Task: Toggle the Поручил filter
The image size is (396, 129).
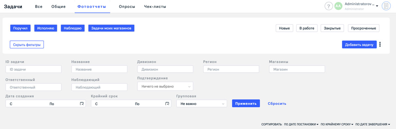Action: pyautogui.click(x=20, y=28)
